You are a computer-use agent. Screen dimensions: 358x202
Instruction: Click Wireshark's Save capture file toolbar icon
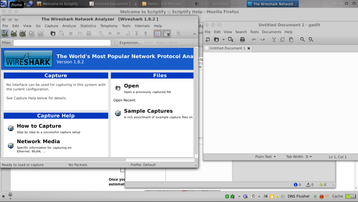[x=62, y=34]
